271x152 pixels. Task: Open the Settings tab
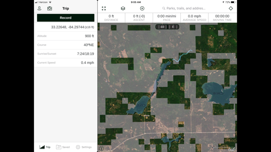[x=84, y=147]
